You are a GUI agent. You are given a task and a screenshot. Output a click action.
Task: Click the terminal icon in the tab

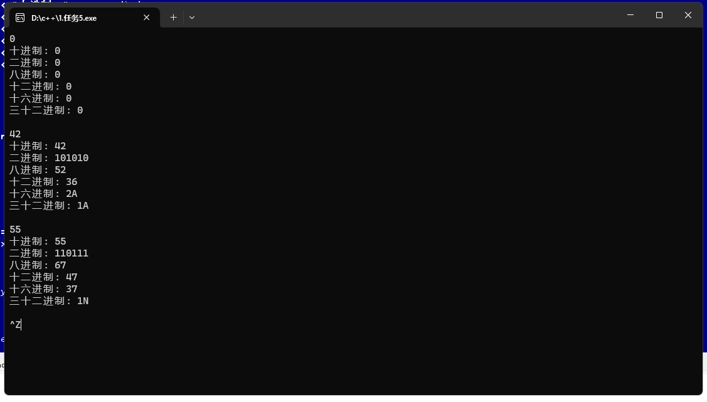pyautogui.click(x=20, y=18)
